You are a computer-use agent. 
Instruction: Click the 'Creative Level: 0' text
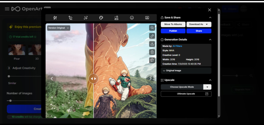point(171,55)
